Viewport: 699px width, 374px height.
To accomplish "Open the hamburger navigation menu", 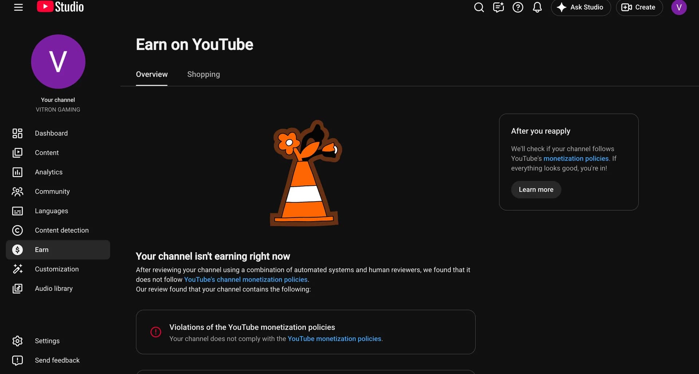I will point(18,7).
